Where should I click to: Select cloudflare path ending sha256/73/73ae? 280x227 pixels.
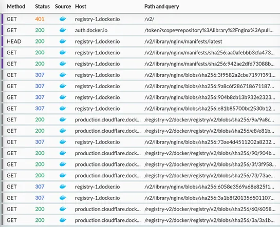click(210, 176)
